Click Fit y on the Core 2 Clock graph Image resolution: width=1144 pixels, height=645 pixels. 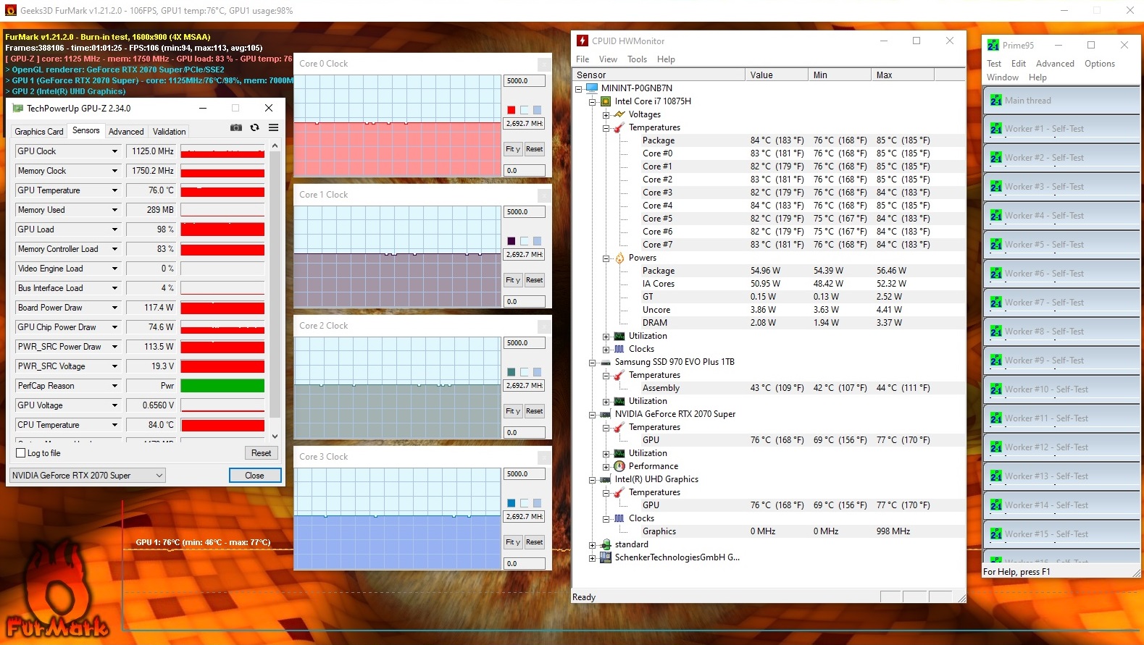pyautogui.click(x=513, y=411)
